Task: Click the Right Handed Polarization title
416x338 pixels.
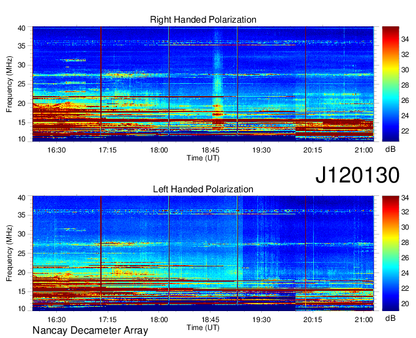Action: click(x=203, y=20)
